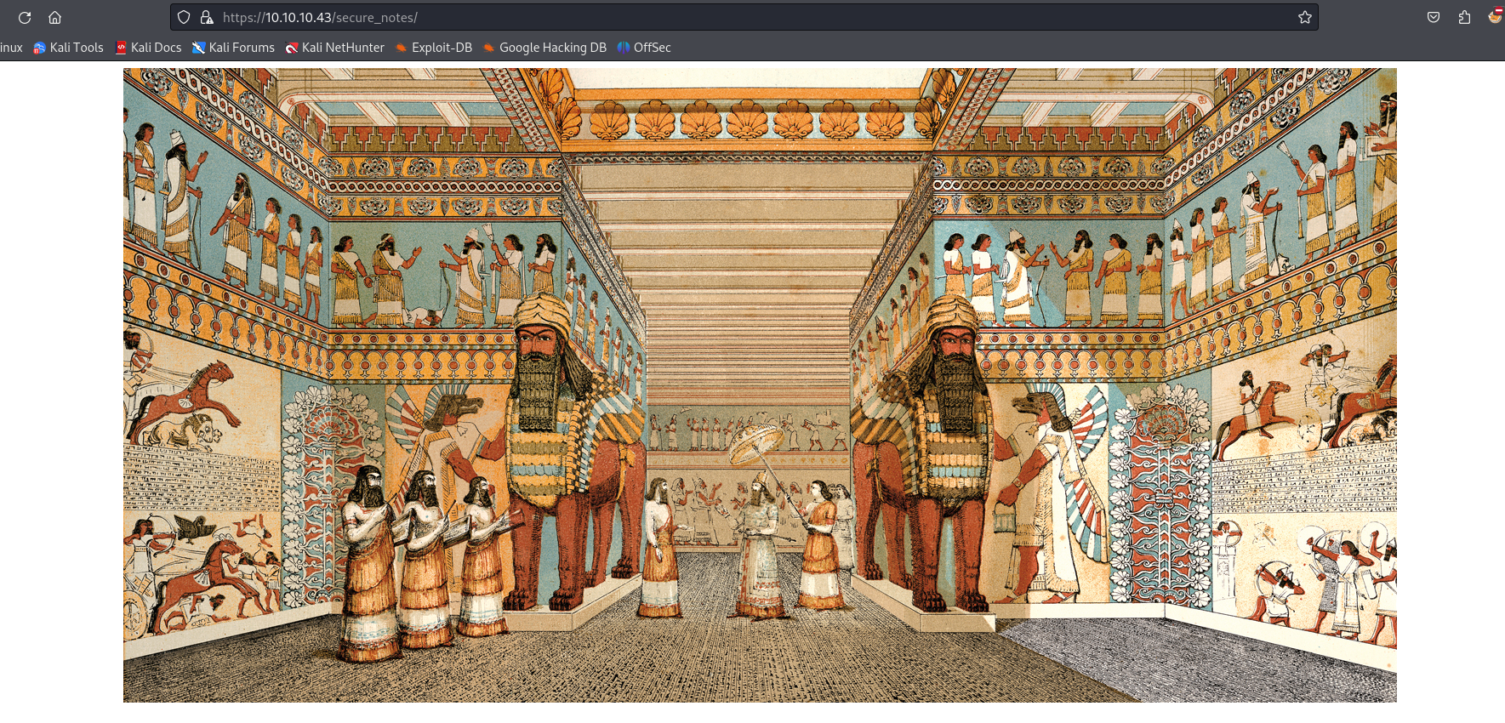Open the Kali Tools bookmark
This screenshot has width=1505, height=723.
68,48
